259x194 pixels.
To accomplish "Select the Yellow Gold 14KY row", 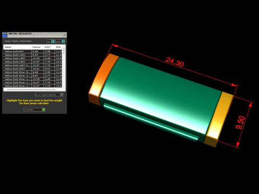I will (33, 58).
